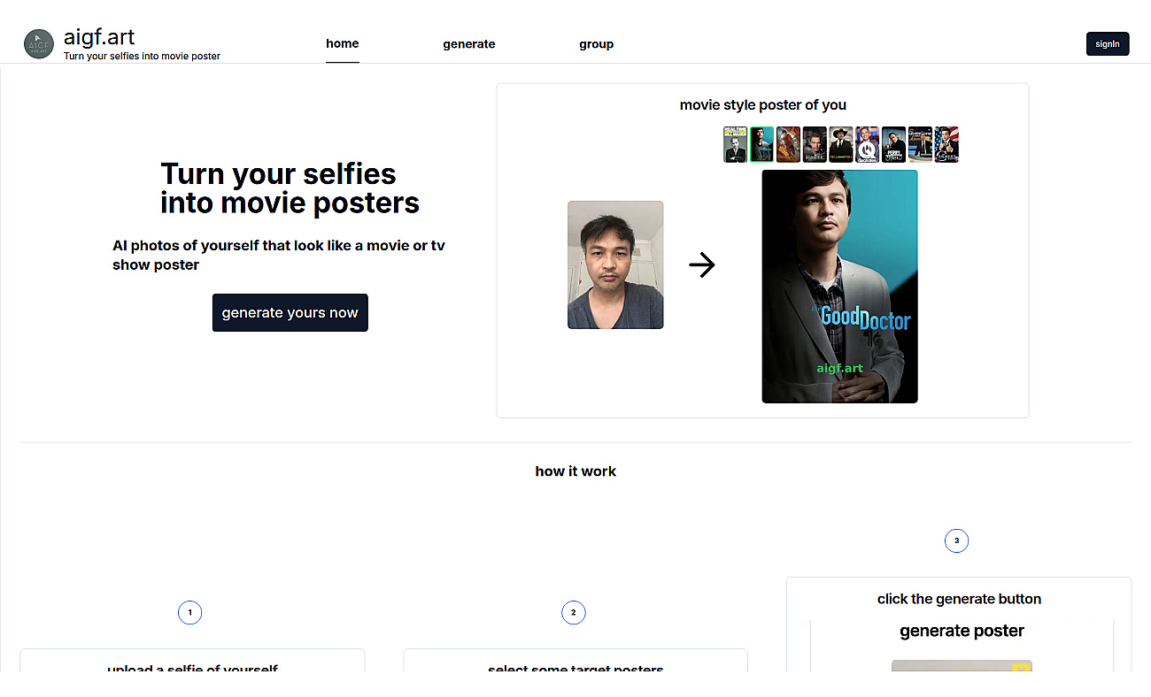The image size is (1151, 697).
Task: Select the poster thumbnail with large Q logo
Action: [867, 144]
